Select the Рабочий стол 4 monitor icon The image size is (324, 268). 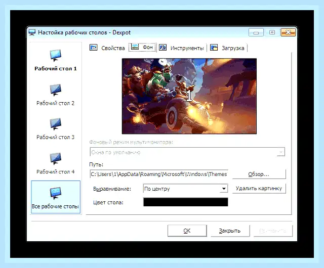click(x=55, y=159)
